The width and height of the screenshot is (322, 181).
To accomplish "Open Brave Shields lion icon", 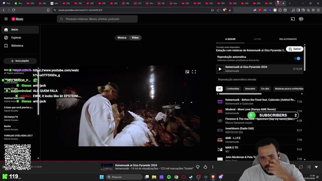I will coord(224,10).
